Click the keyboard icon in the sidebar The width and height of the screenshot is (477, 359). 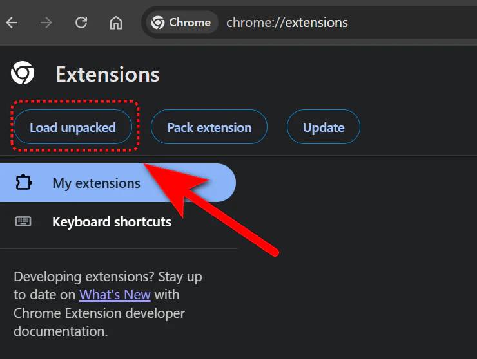[24, 222]
